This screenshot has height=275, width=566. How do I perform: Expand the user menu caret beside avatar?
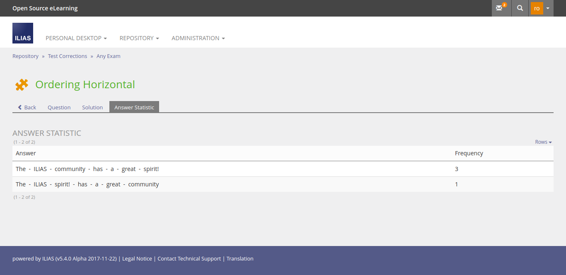[x=548, y=8]
